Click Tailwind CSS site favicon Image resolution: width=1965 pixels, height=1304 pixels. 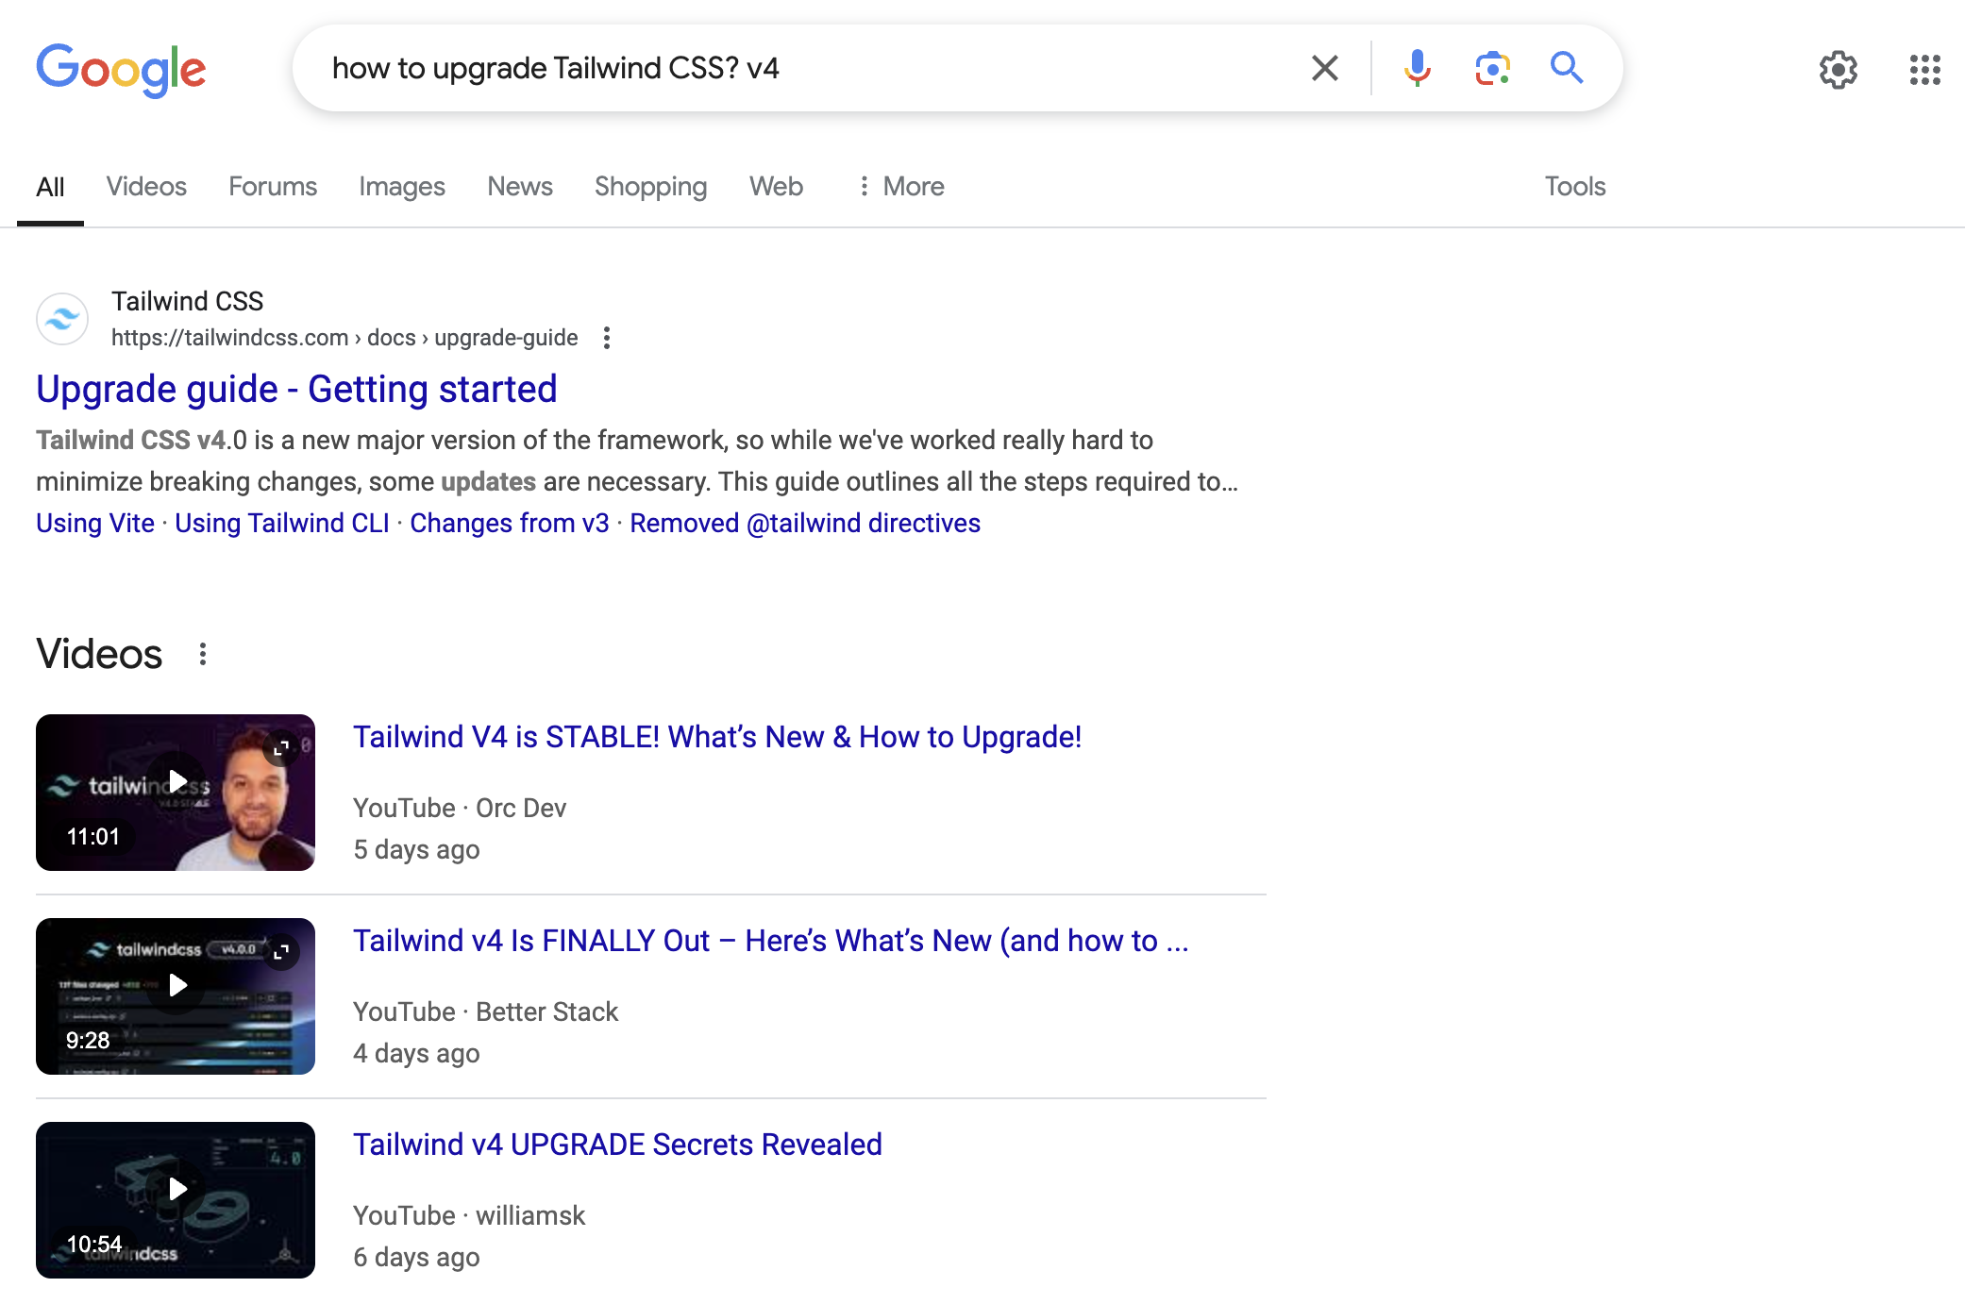62,319
